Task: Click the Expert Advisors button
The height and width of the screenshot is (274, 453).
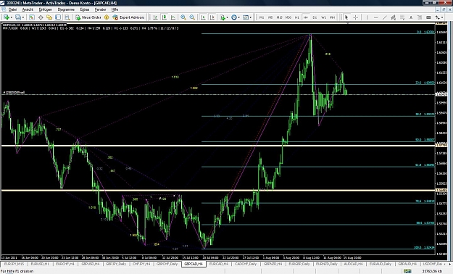Action: point(128,17)
